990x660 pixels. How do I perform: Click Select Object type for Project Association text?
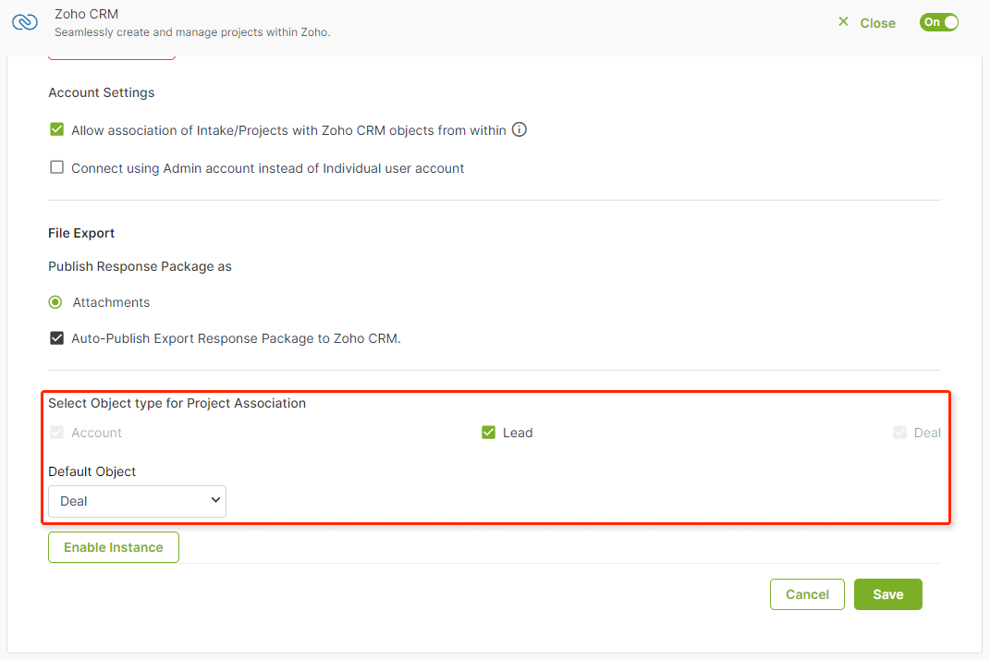coord(177,403)
